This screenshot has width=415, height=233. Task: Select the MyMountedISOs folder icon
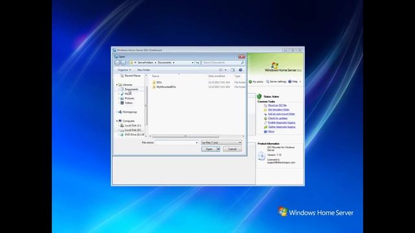[154, 87]
